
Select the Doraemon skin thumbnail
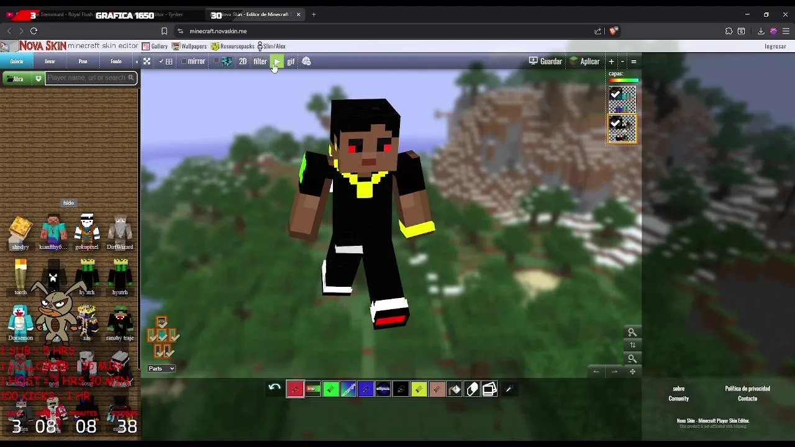(20, 323)
